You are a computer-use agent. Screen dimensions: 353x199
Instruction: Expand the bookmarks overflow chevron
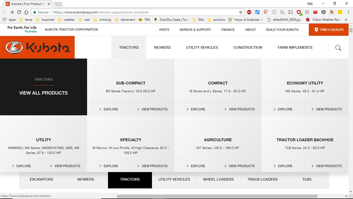(346, 20)
